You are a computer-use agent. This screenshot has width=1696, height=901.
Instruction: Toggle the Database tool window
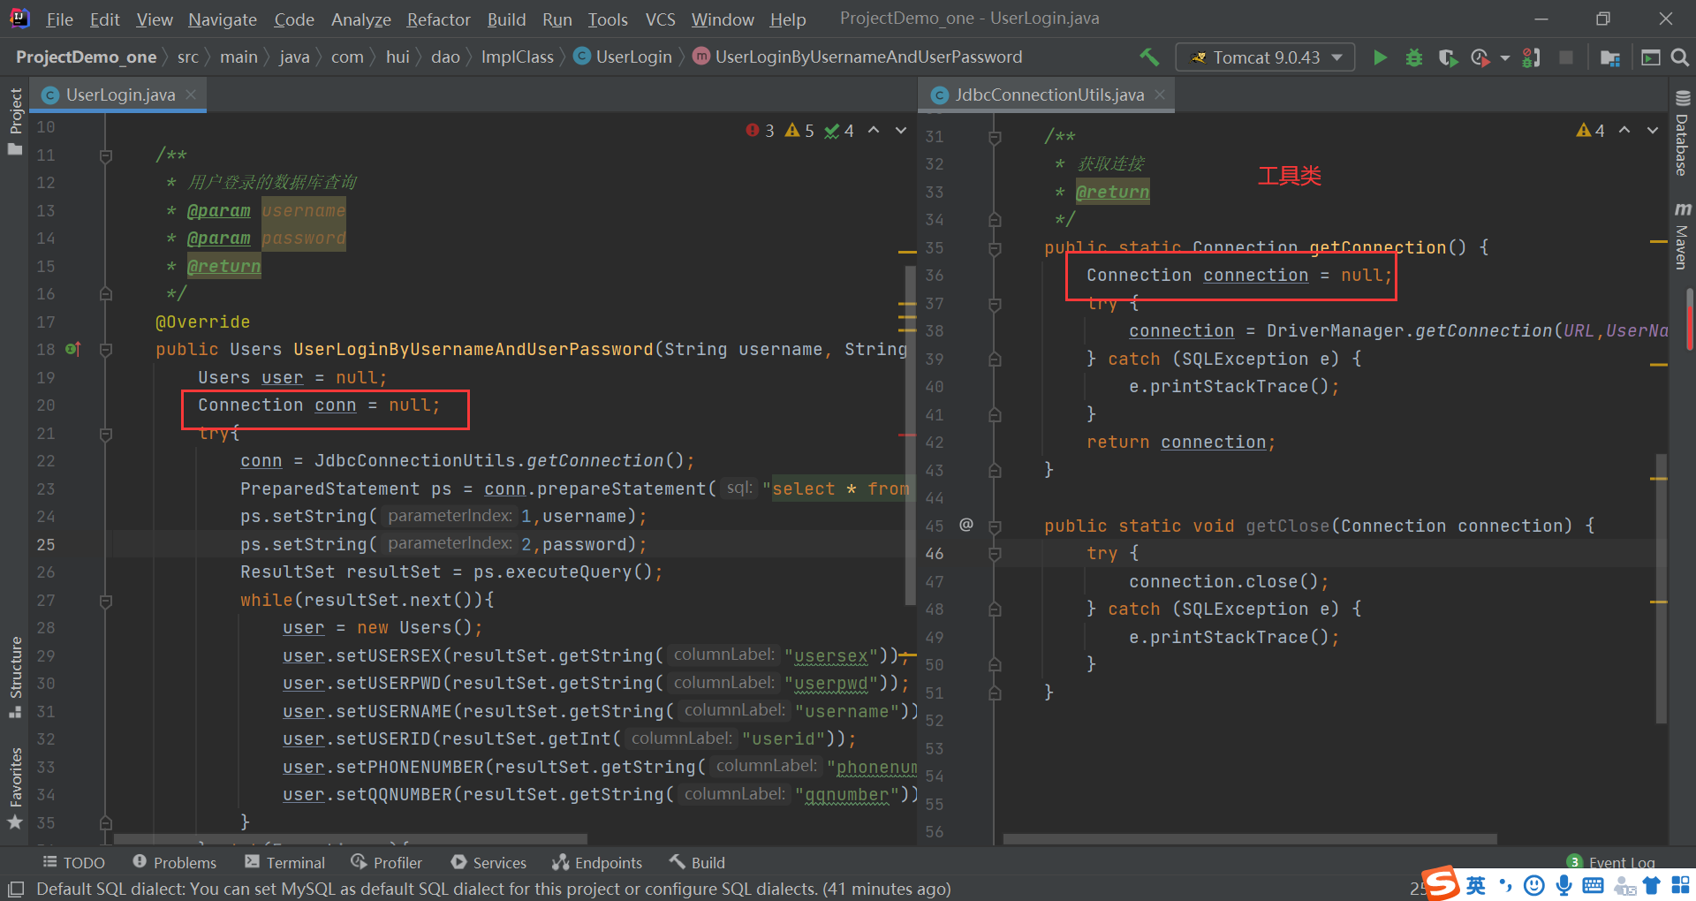[1682, 133]
